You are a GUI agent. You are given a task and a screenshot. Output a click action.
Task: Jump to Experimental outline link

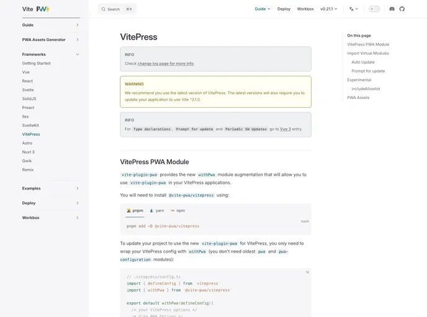(359, 80)
